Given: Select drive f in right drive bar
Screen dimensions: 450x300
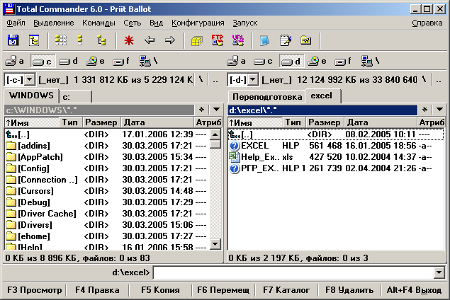Looking at the screenshot, I should pyautogui.click(x=343, y=61).
